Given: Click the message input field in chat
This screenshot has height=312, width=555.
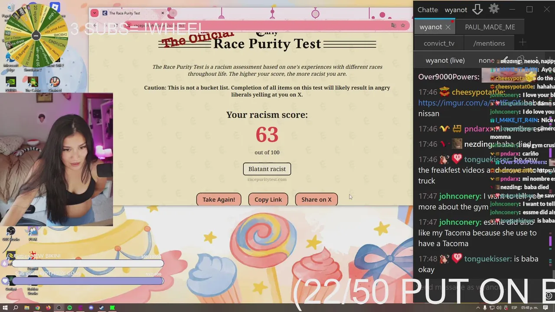Looking at the screenshot, I should coord(481,287).
